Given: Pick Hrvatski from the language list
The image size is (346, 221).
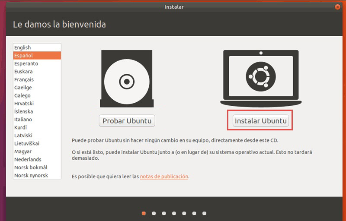Looking at the screenshot, I should tap(37, 104).
